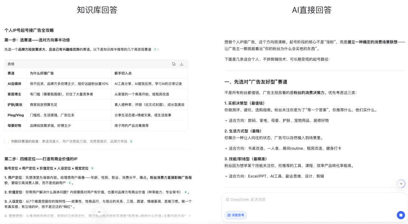Focus the 给 DeepSeek 发送消息 input box
This screenshot has width=408, height=224.
pyautogui.click(x=314, y=199)
